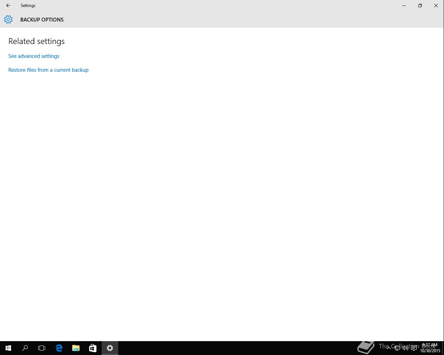Image resolution: width=444 pixels, height=355 pixels.
Task: Open volume control tray icon
Action: tap(405, 348)
